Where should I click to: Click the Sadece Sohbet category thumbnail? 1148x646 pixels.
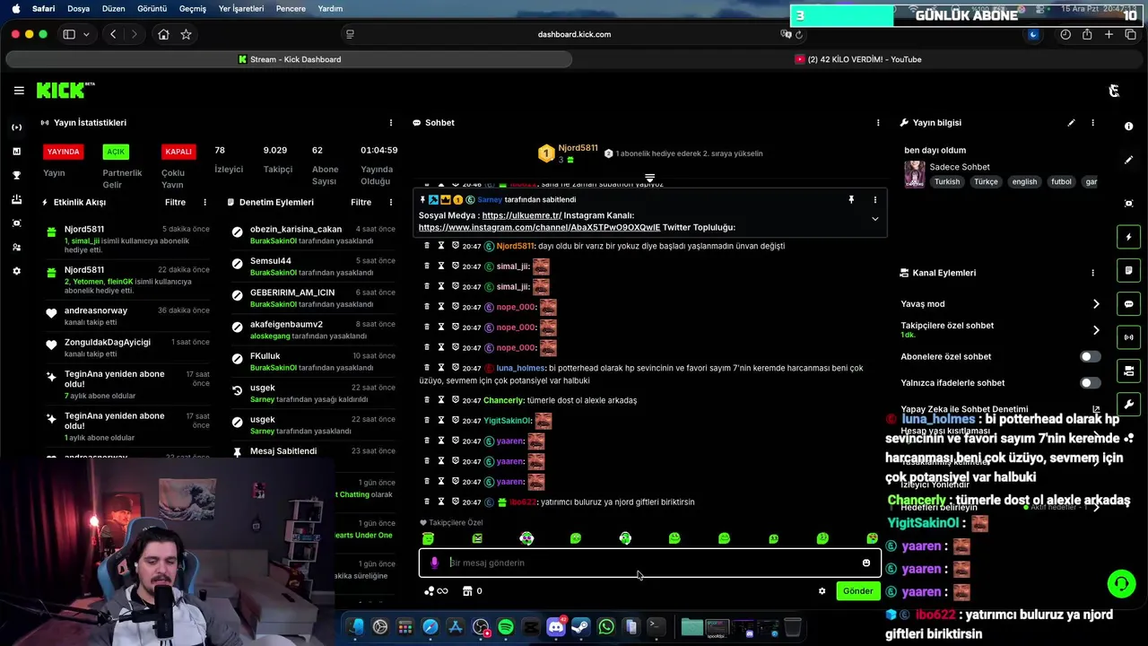pos(914,174)
